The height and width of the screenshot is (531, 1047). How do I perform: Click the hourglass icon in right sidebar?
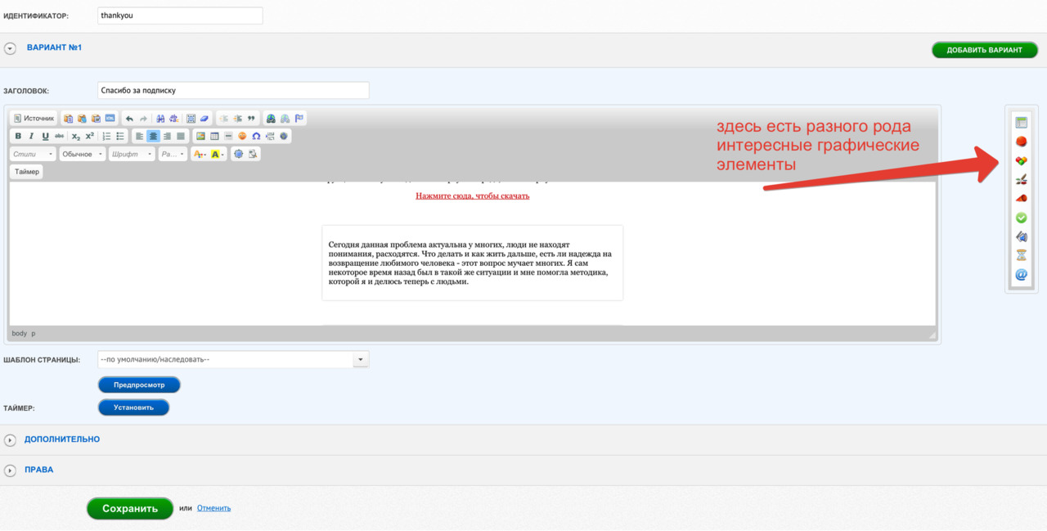[1021, 255]
